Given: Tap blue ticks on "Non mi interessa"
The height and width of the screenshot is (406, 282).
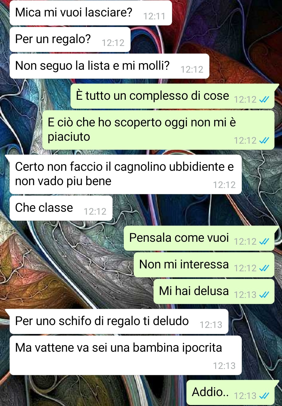Looking at the screenshot, I should [264, 268].
